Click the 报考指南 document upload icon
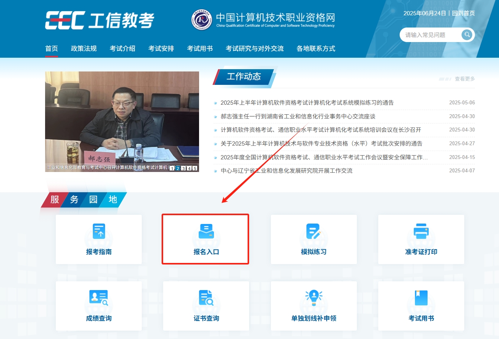This screenshot has width=499, height=339. click(x=99, y=232)
